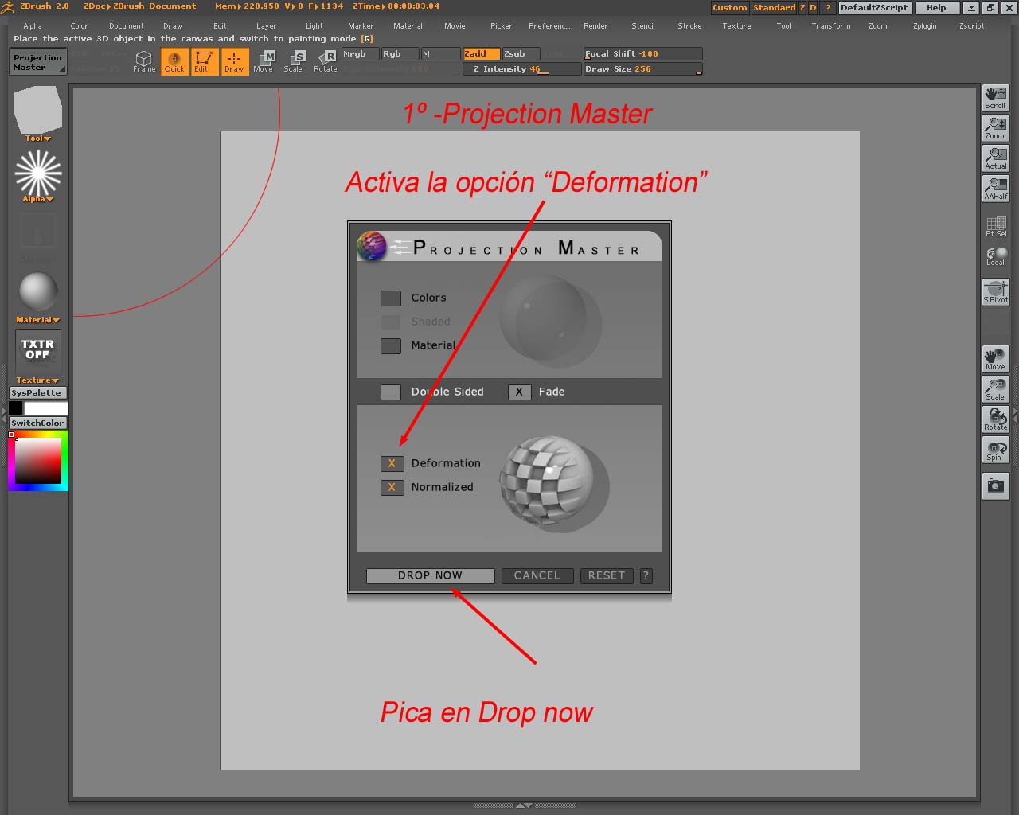
Task: Click the Scale icon in the right panel
Action: click(x=995, y=389)
